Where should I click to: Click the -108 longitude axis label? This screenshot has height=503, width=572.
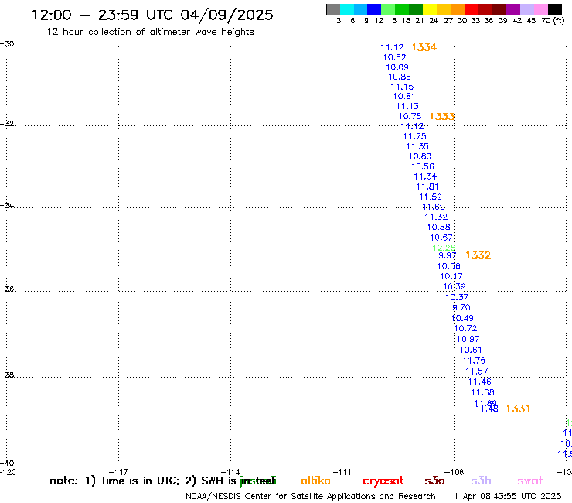click(x=455, y=472)
